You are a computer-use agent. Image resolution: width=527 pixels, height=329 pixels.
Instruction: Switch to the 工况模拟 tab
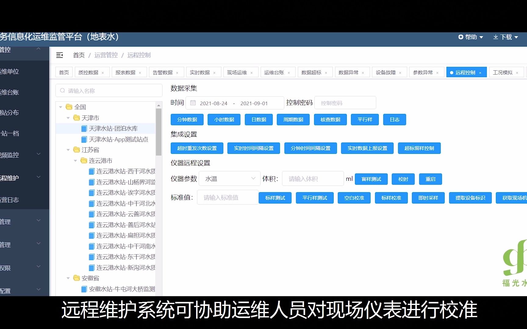(502, 73)
